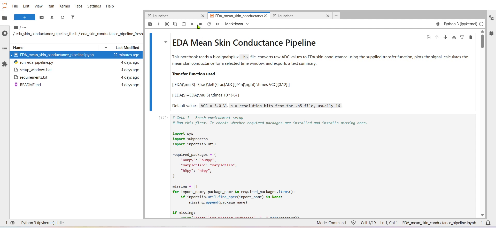The width and height of the screenshot is (496, 228).
Task: Open the Table of Contents panel
Action: click(5, 48)
